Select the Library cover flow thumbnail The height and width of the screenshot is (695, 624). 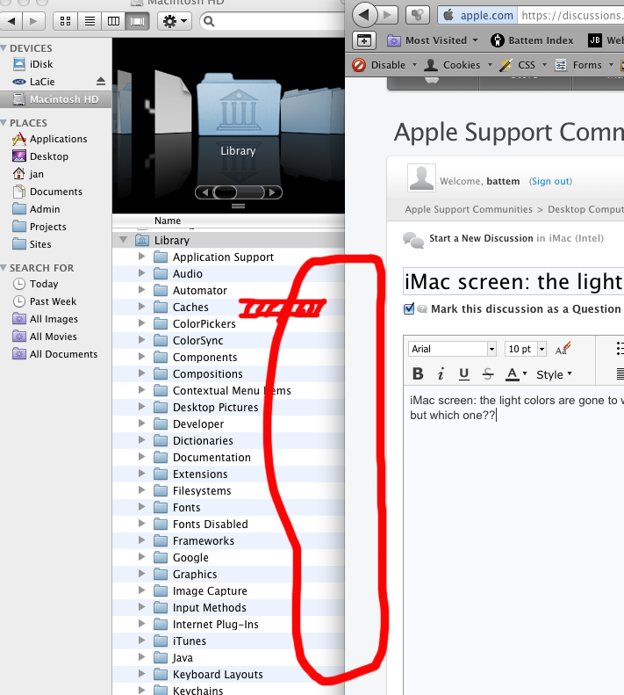[238, 105]
